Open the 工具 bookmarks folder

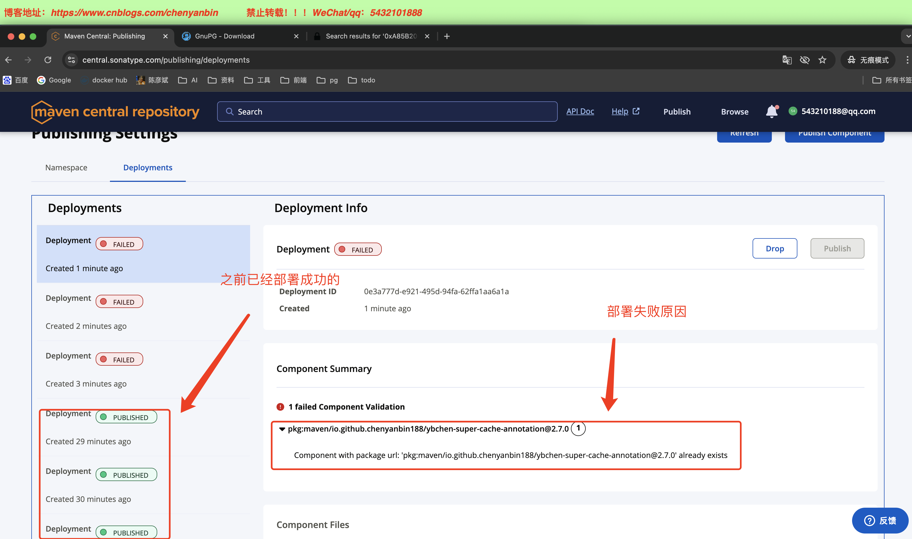coord(257,80)
